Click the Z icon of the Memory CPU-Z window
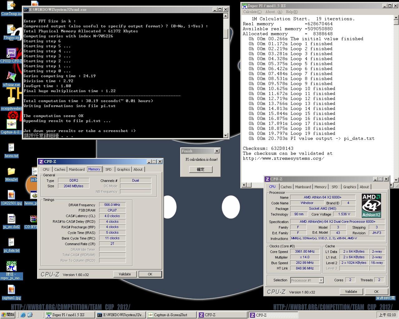399x319 pixels. (41, 162)
